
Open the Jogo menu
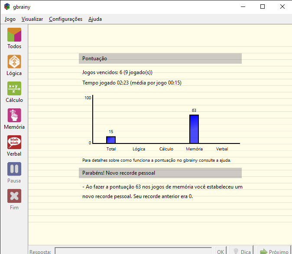point(10,19)
